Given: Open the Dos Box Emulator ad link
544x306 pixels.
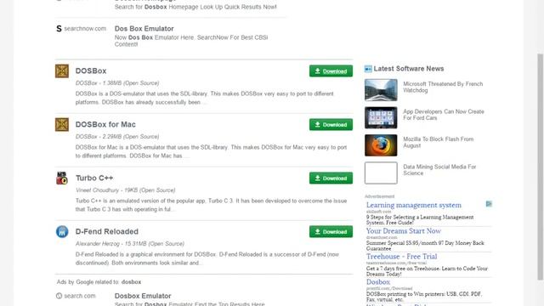Looking at the screenshot, I should point(144,28).
